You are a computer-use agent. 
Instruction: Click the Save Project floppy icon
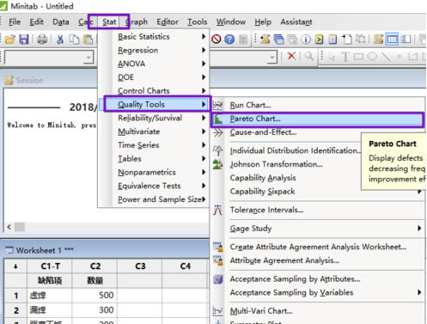click(24, 40)
